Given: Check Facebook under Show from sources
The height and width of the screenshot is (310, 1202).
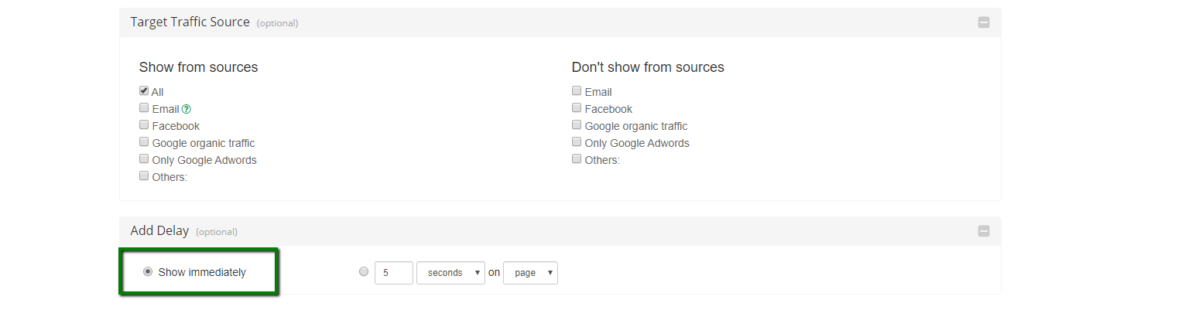Looking at the screenshot, I should point(144,125).
